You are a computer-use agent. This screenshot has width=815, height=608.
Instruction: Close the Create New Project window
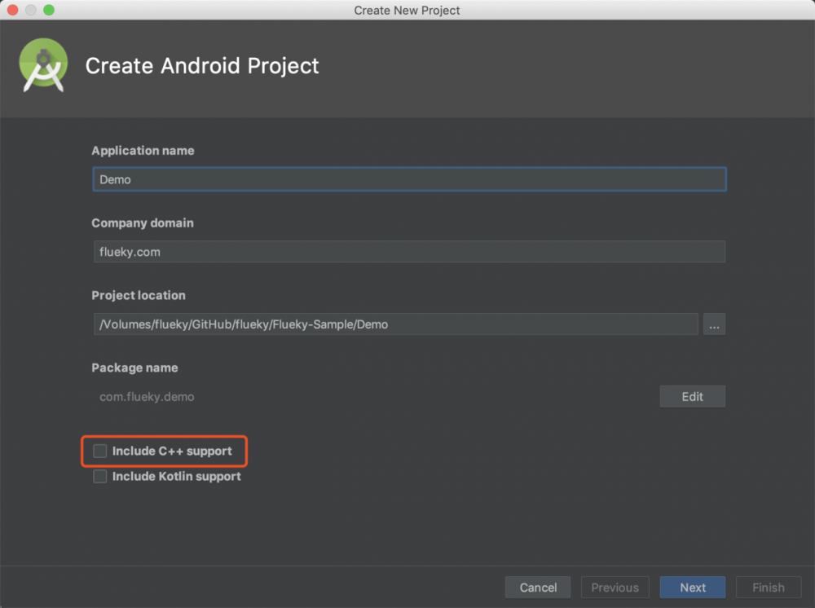(13, 10)
